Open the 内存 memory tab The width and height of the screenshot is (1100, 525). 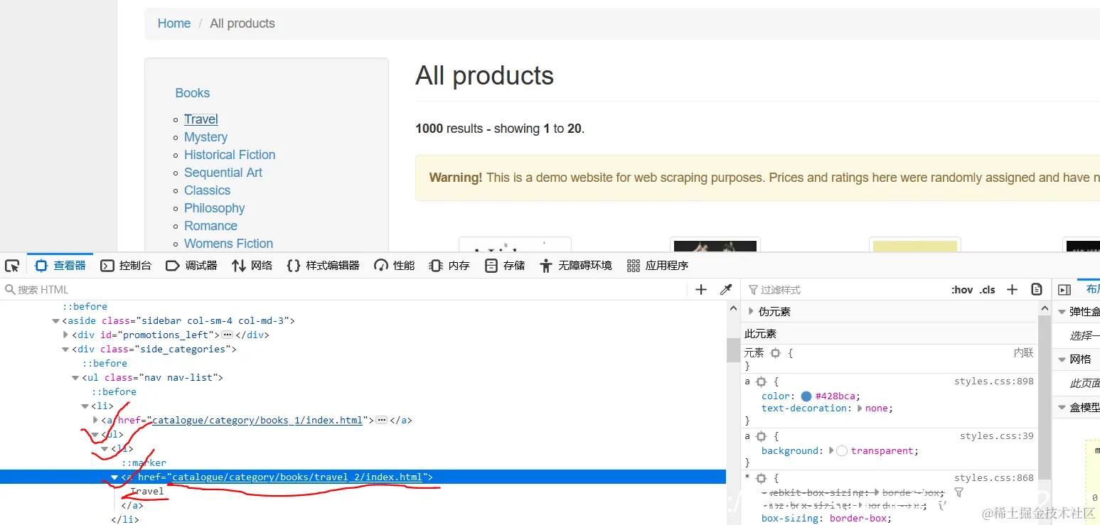449,266
